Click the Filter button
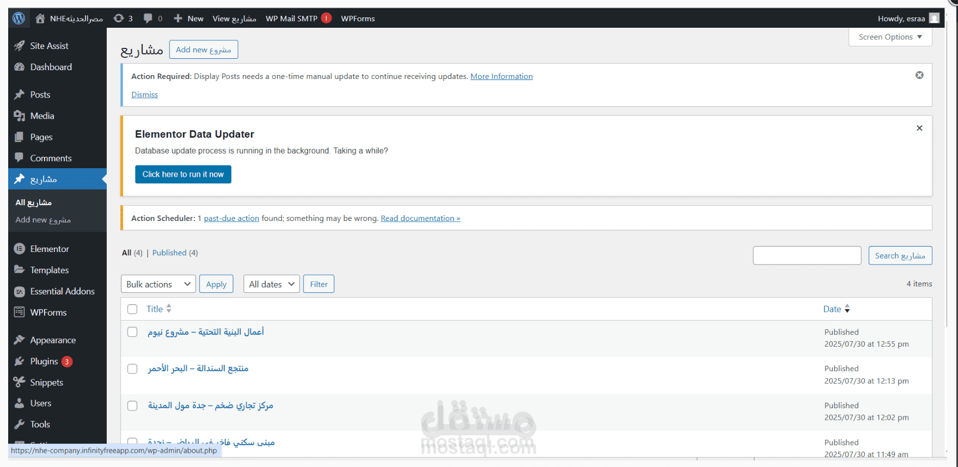This screenshot has height=467, width=958. (x=319, y=284)
